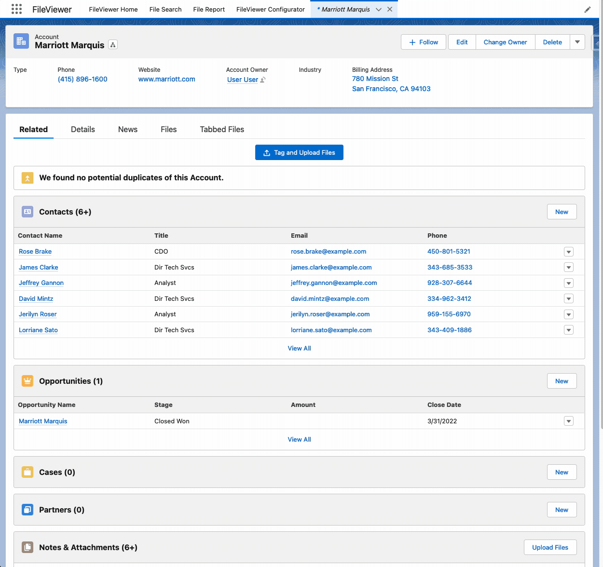Image resolution: width=603 pixels, height=567 pixels.
Task: Close the Marriott Marquis workspace tab
Action: point(390,9)
